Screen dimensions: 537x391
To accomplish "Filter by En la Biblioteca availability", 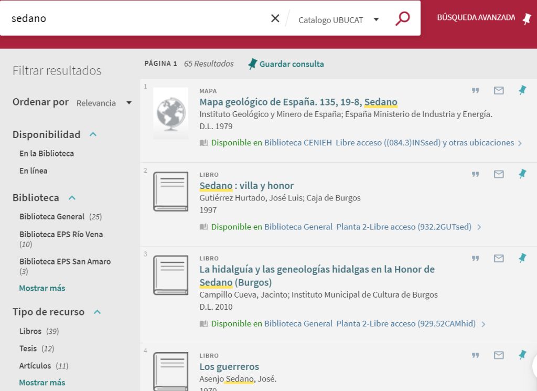I will pyautogui.click(x=47, y=154).
